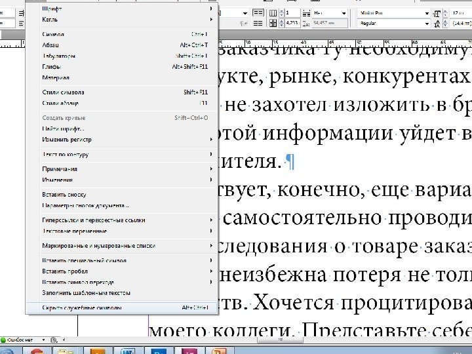Open Стили абзаца from the menu

click(122, 104)
